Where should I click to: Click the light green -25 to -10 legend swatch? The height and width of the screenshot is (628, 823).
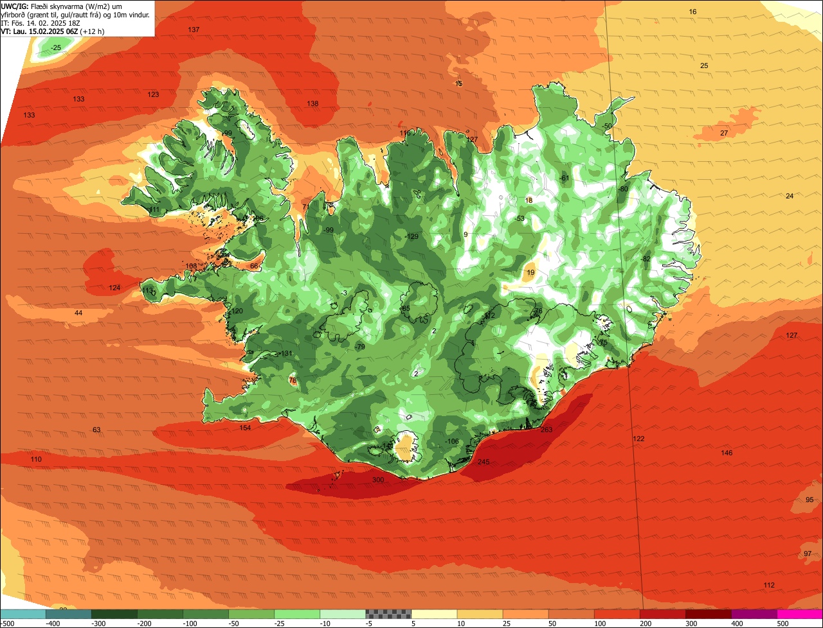point(297,614)
